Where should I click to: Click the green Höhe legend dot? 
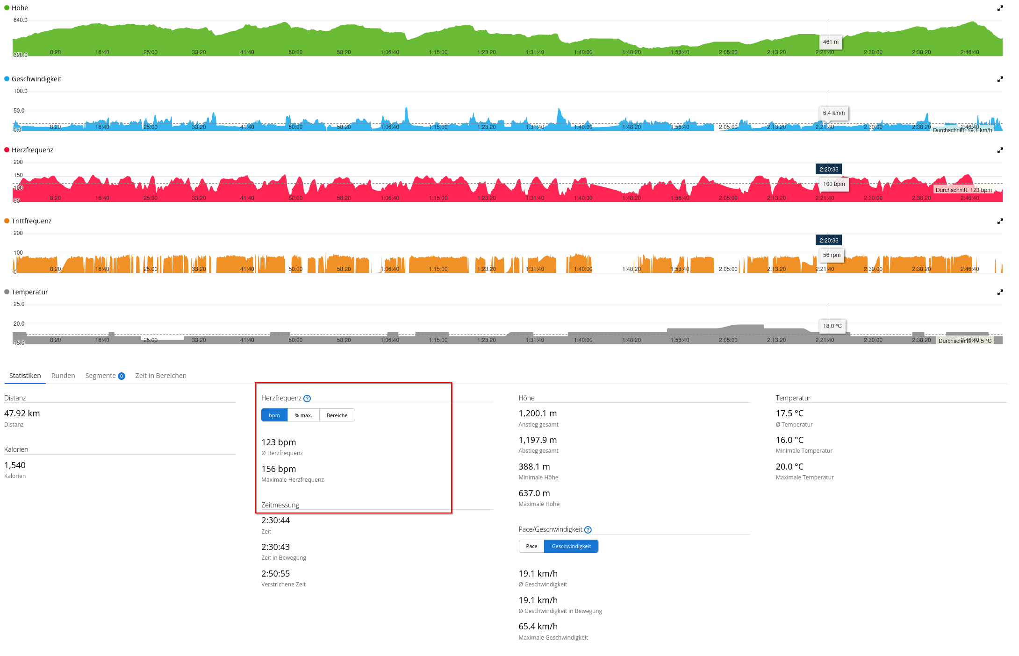7,8
